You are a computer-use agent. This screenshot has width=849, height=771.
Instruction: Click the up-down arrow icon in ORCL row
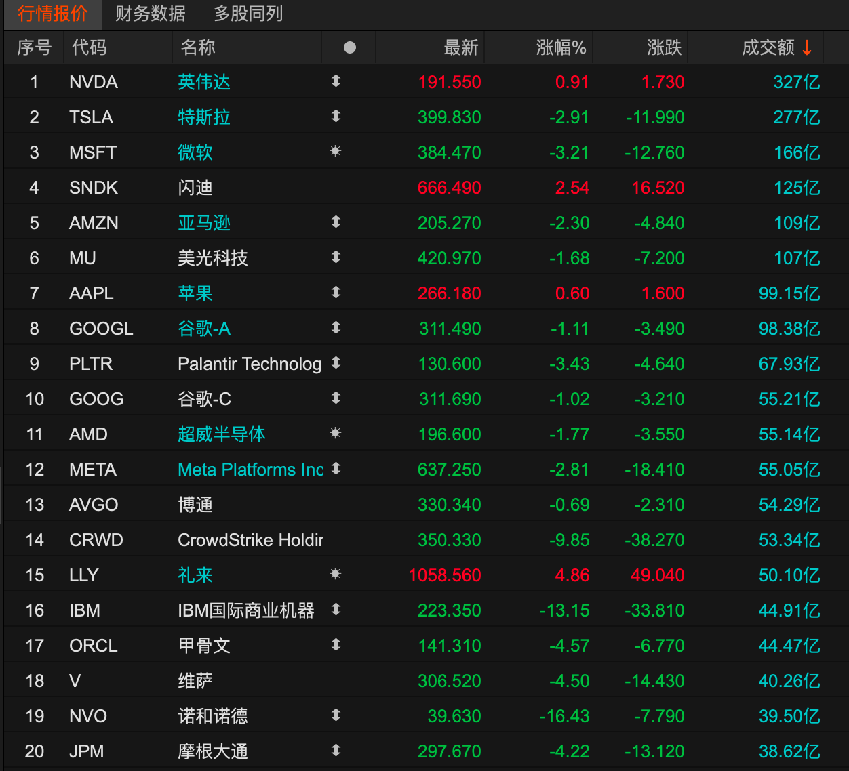[x=336, y=645]
